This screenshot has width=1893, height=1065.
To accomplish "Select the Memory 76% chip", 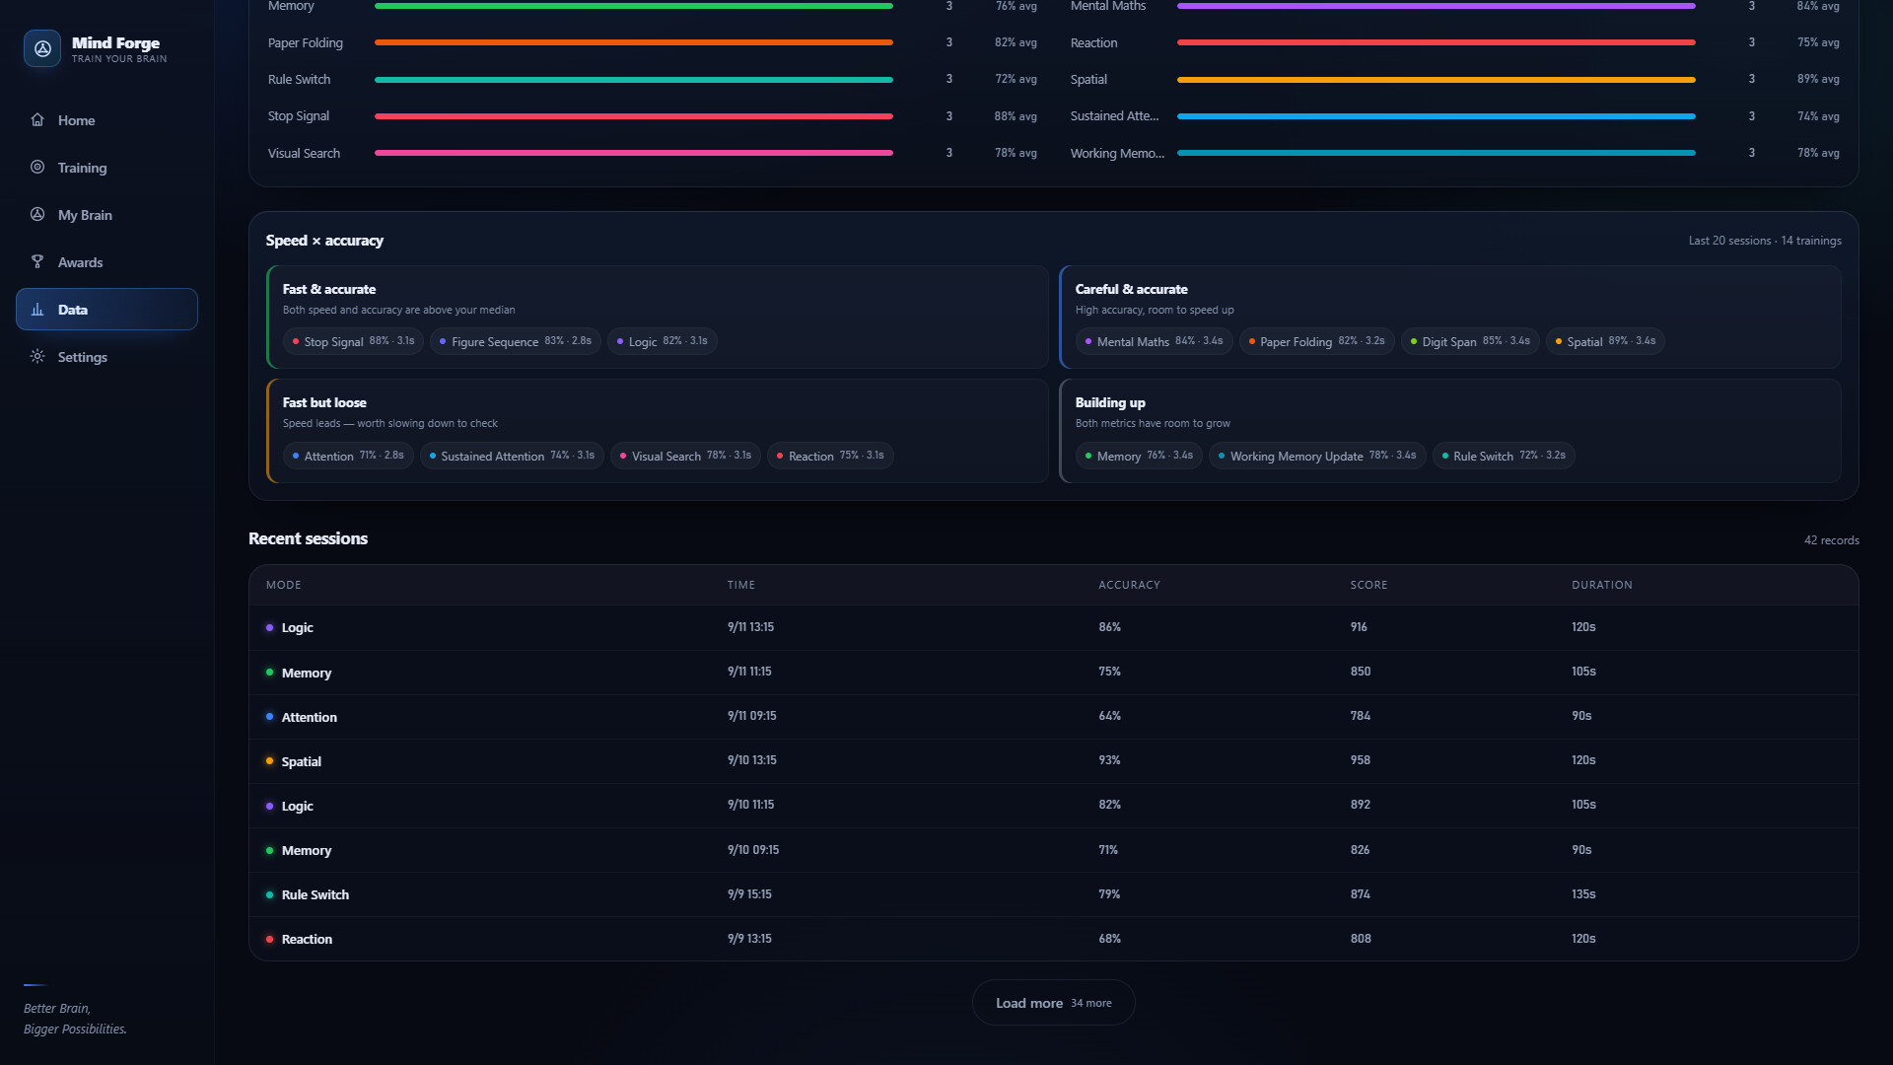I will point(1139,456).
